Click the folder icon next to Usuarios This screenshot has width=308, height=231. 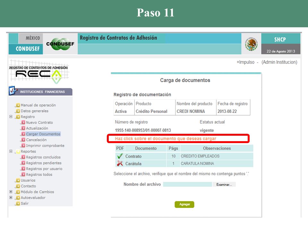(x=18, y=180)
